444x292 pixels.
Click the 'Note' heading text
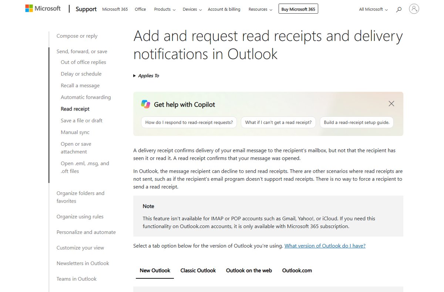148,206
